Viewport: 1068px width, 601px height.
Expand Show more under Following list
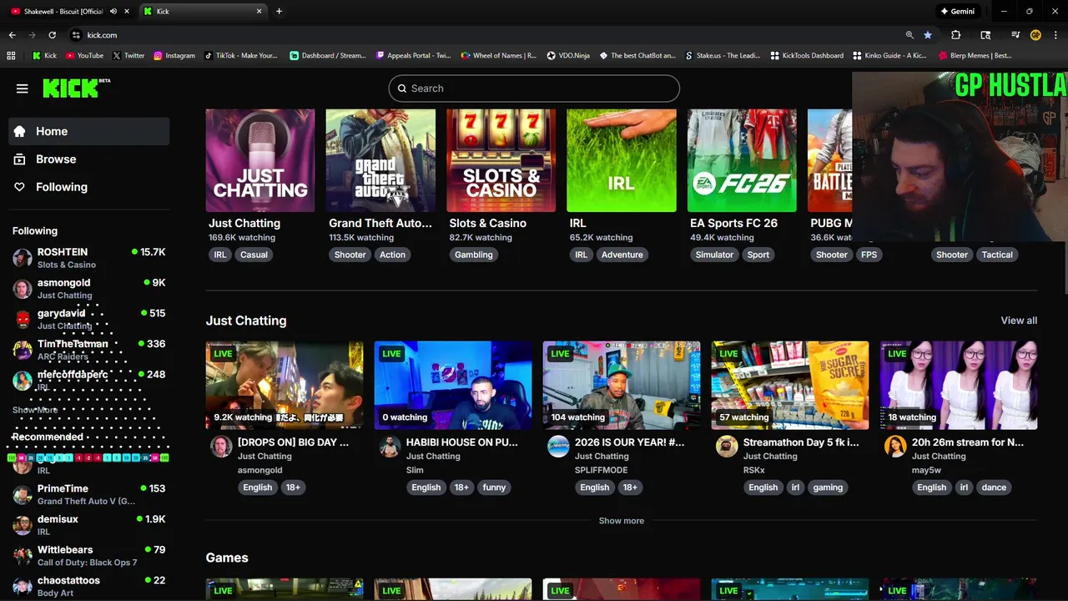35,410
